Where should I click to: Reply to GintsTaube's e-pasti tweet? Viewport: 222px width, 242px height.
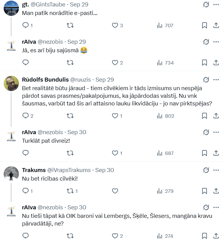pos(26,26)
